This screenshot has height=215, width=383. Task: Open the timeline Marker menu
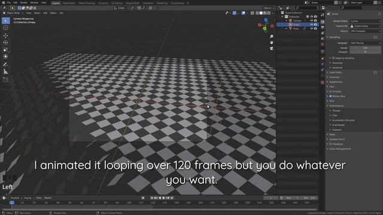click(48, 198)
